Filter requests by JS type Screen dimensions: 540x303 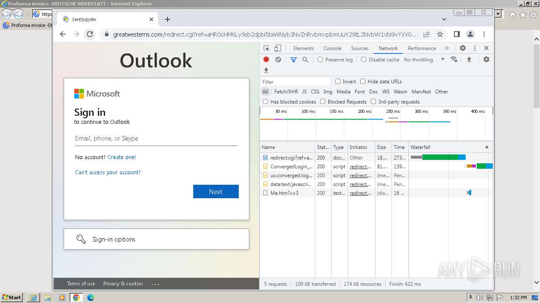pyautogui.click(x=304, y=91)
